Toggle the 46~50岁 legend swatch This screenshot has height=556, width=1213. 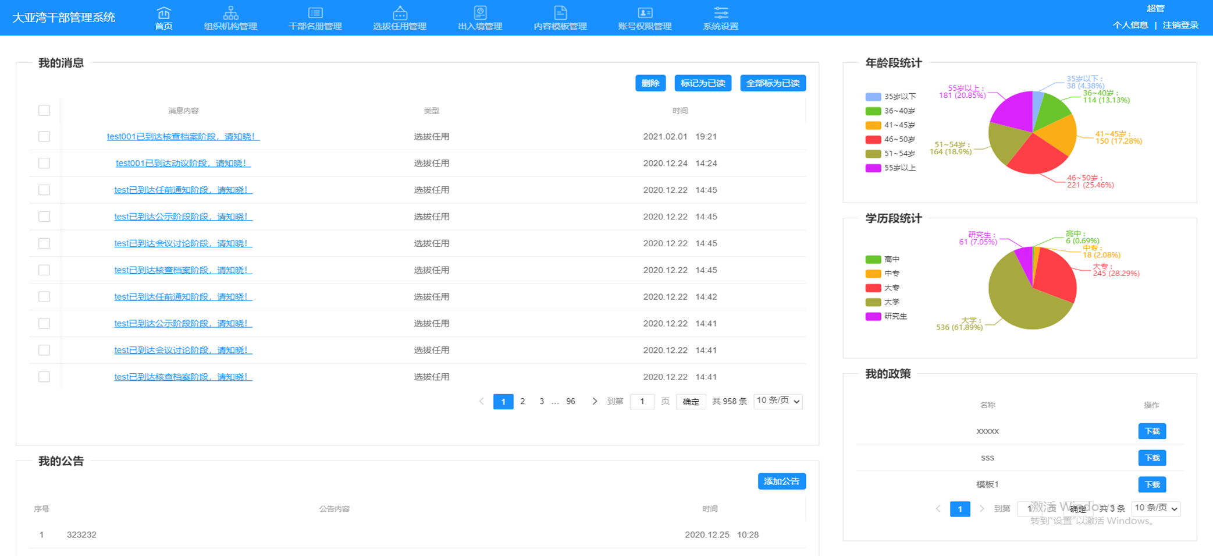[x=873, y=140]
